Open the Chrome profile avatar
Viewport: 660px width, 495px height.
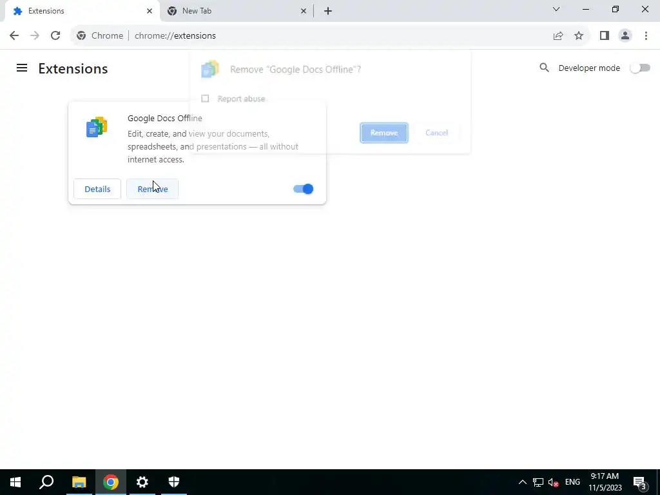(x=625, y=36)
